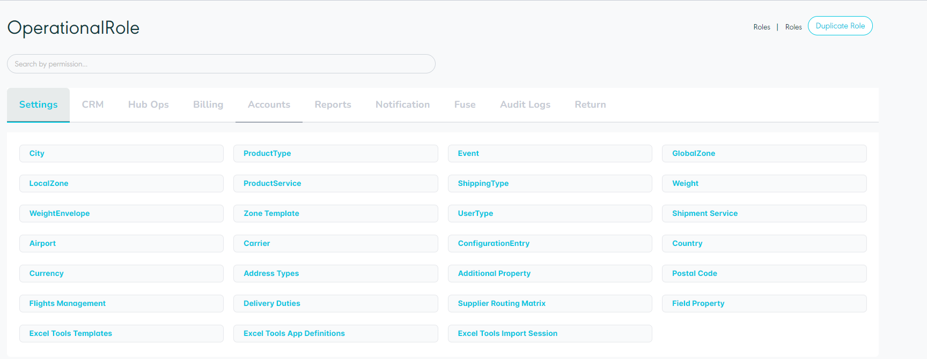Go to the Billing tab
The width and height of the screenshot is (927, 359).
point(208,105)
